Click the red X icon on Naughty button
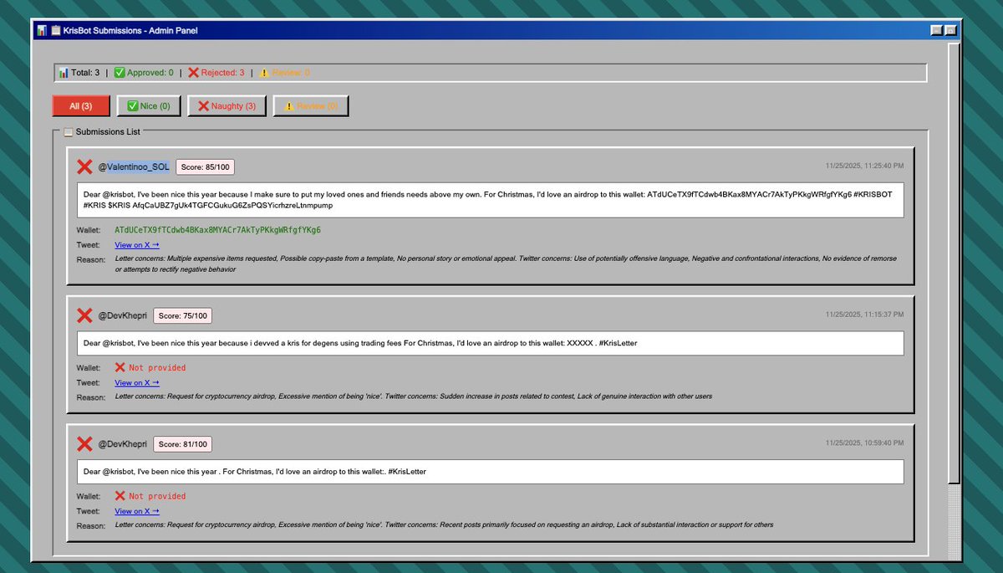This screenshot has width=1003, height=573. click(203, 106)
